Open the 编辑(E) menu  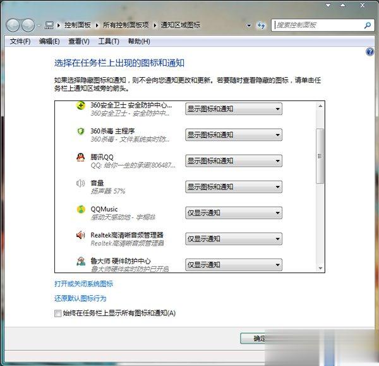click(x=49, y=41)
